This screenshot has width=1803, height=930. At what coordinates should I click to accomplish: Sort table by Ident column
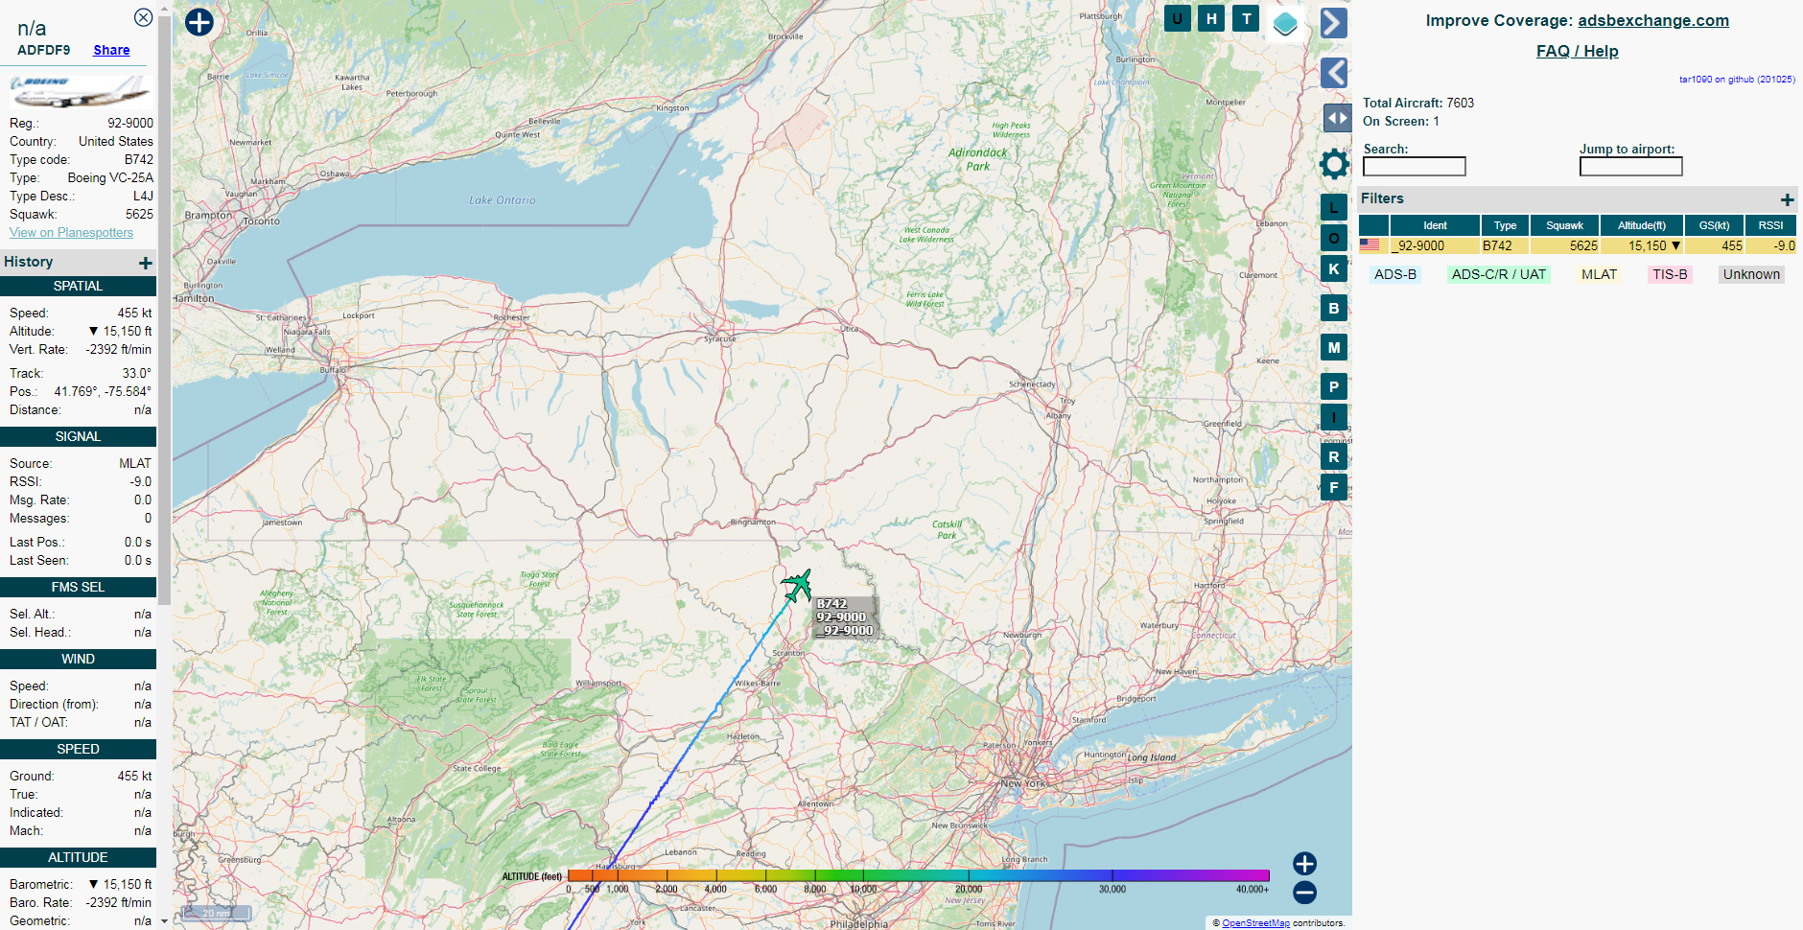coord(1435,225)
